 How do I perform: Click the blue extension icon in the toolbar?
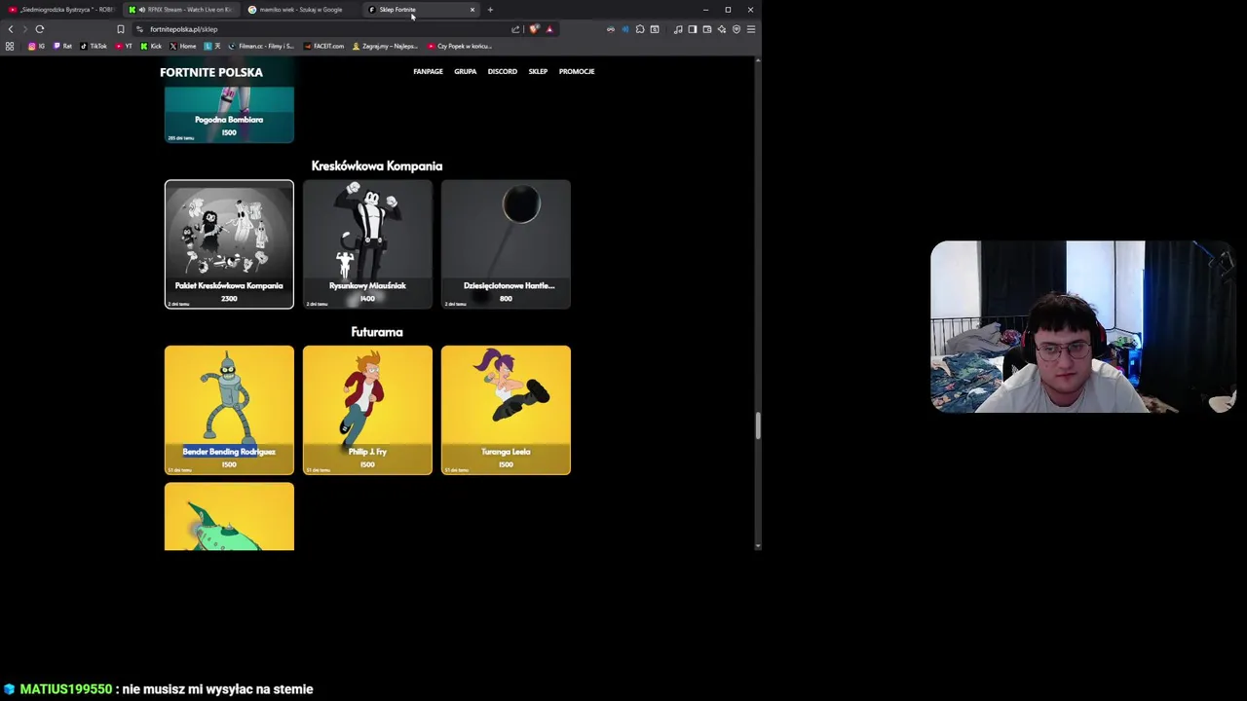click(625, 29)
